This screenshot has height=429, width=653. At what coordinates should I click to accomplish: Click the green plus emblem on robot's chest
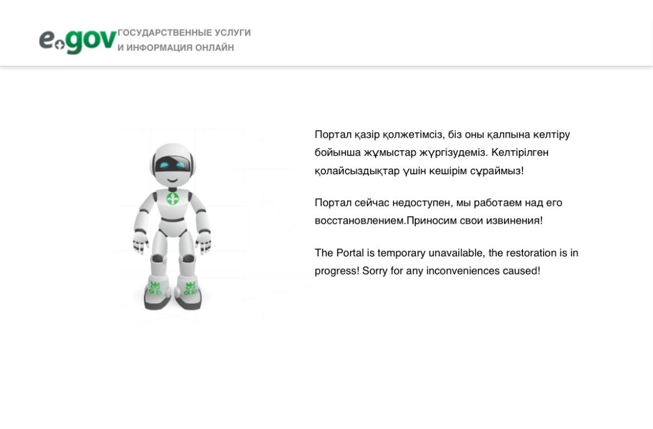[173, 199]
